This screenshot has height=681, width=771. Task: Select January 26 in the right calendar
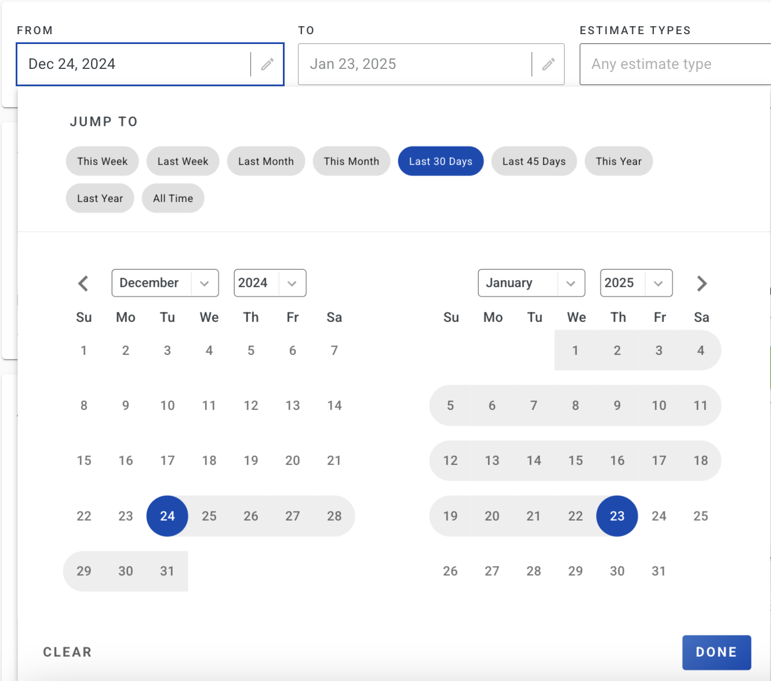pyautogui.click(x=450, y=571)
